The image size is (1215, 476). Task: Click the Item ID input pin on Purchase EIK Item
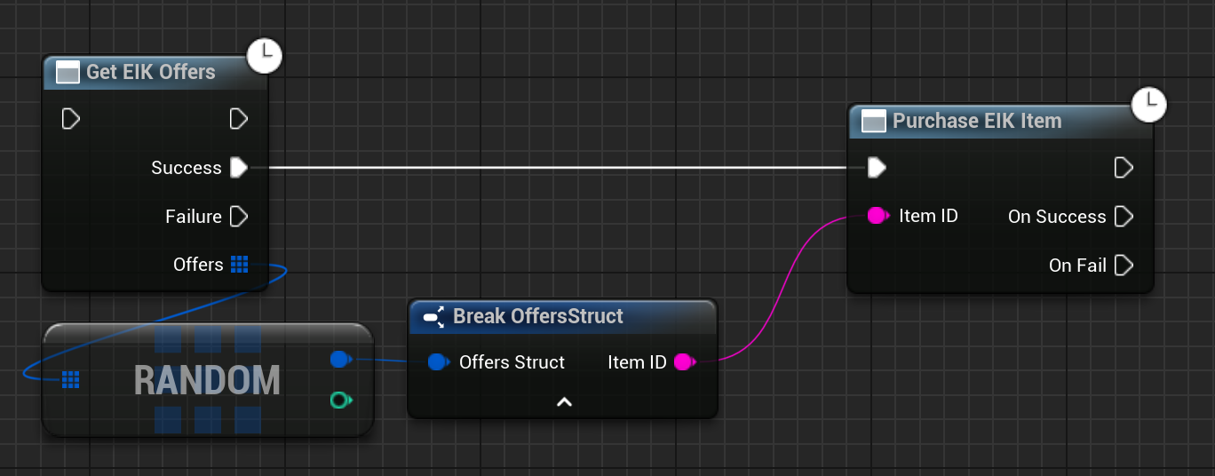pos(877,216)
